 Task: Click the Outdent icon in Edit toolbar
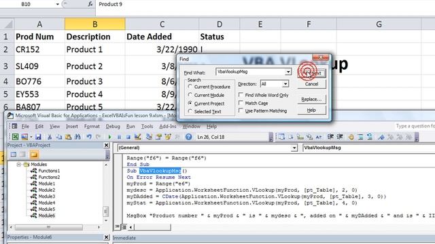point(340,137)
